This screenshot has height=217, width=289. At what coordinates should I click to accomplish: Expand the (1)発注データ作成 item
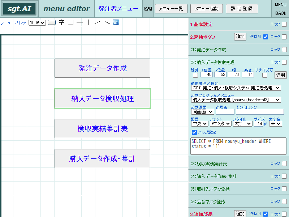[x=208, y=50]
